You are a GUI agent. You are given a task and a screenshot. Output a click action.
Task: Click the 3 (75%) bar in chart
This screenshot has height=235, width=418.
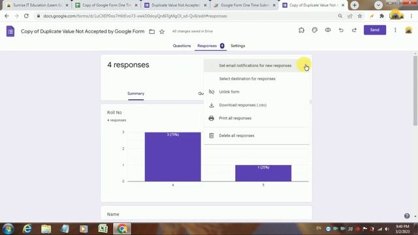point(172,157)
